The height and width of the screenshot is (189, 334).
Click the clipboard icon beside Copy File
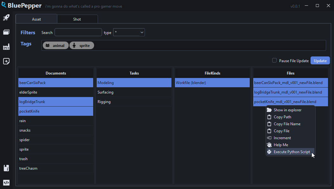269,131
